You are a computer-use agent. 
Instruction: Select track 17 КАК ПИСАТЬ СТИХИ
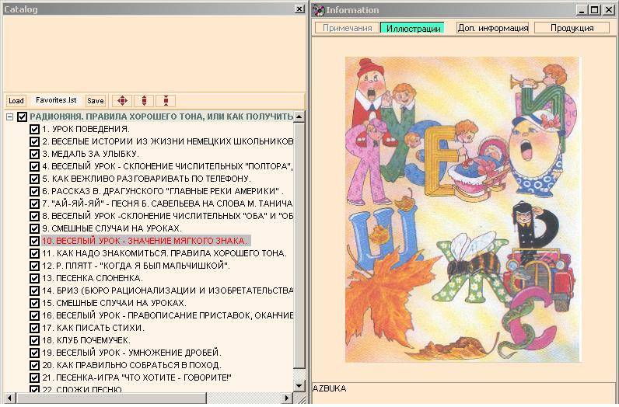click(x=93, y=328)
